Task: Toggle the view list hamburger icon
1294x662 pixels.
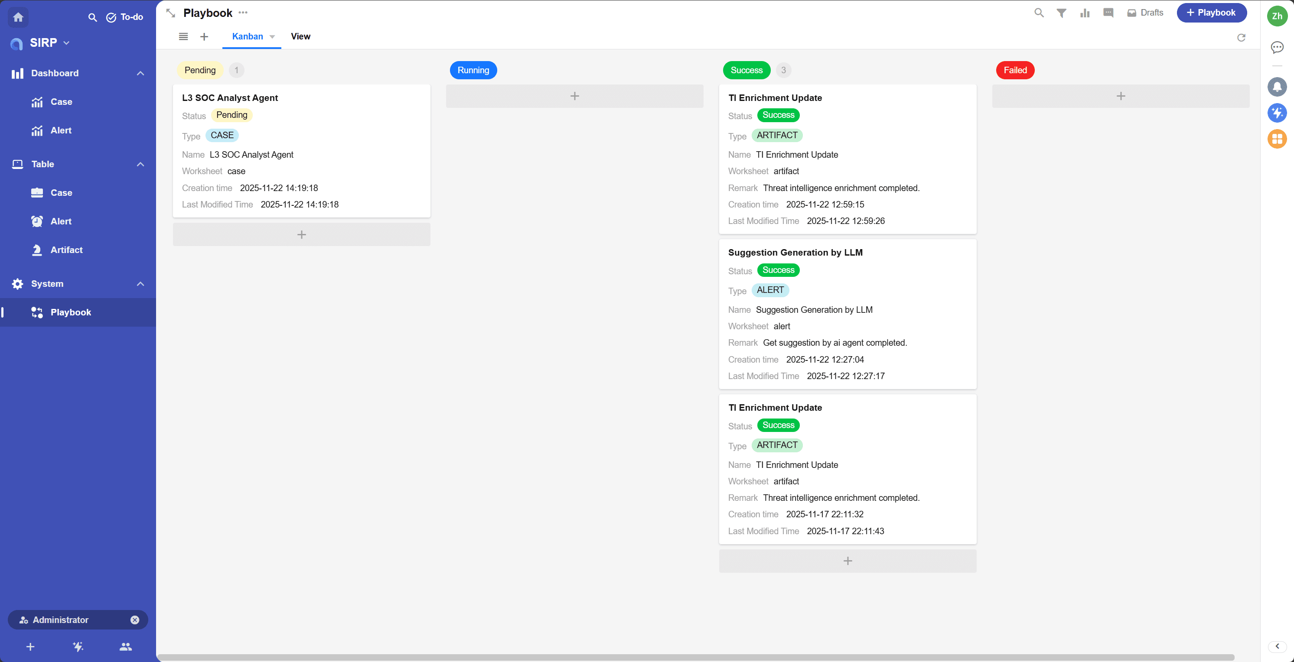Action: coord(183,37)
